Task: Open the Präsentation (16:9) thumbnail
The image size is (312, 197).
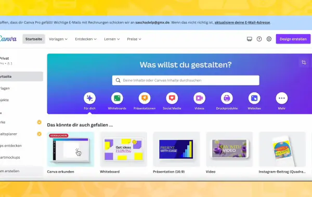Action: click(176, 149)
